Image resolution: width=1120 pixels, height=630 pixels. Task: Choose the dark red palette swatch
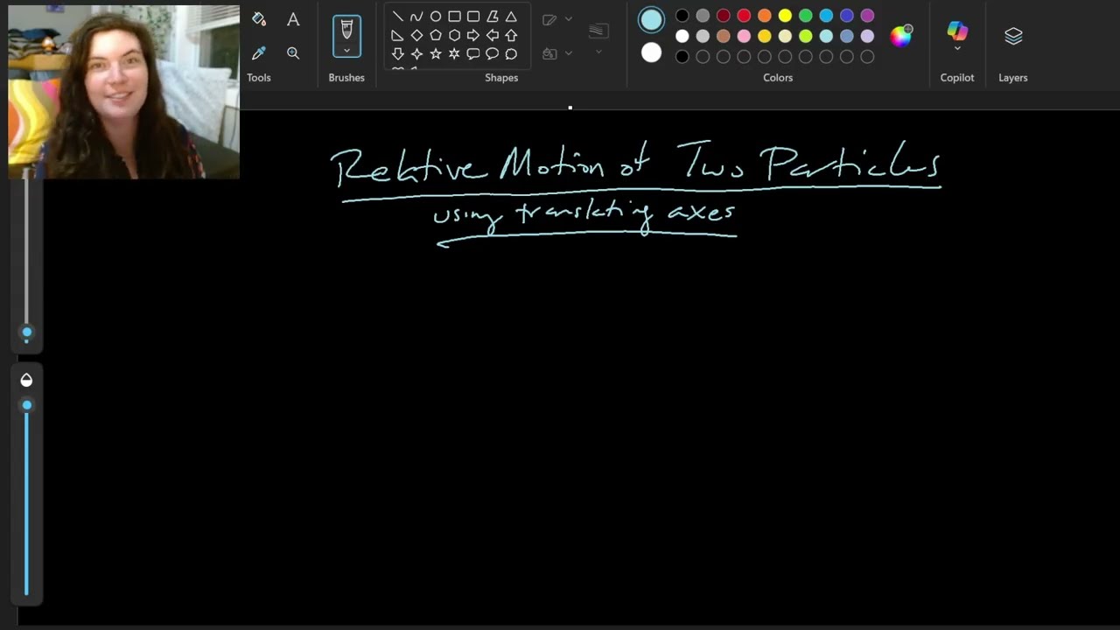click(x=724, y=16)
